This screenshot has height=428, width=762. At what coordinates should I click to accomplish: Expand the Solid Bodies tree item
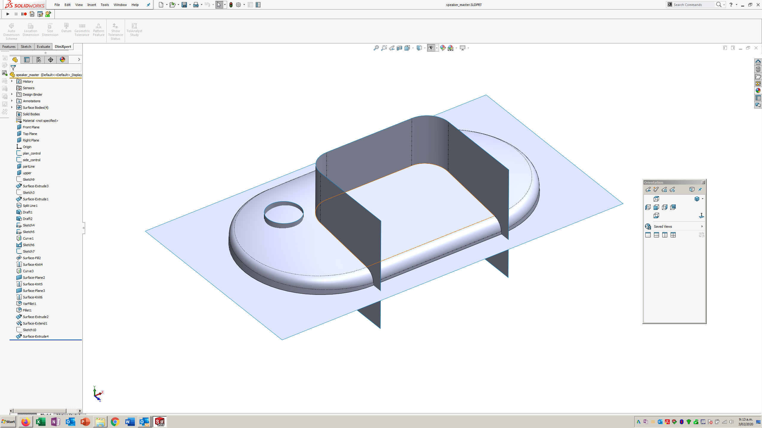pos(12,114)
